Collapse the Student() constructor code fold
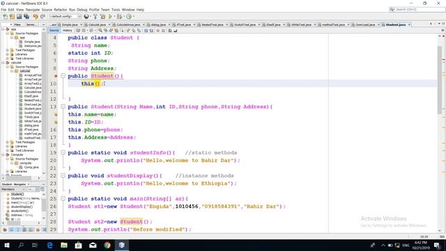Viewport: 446px width, 251px height. tap(63, 76)
